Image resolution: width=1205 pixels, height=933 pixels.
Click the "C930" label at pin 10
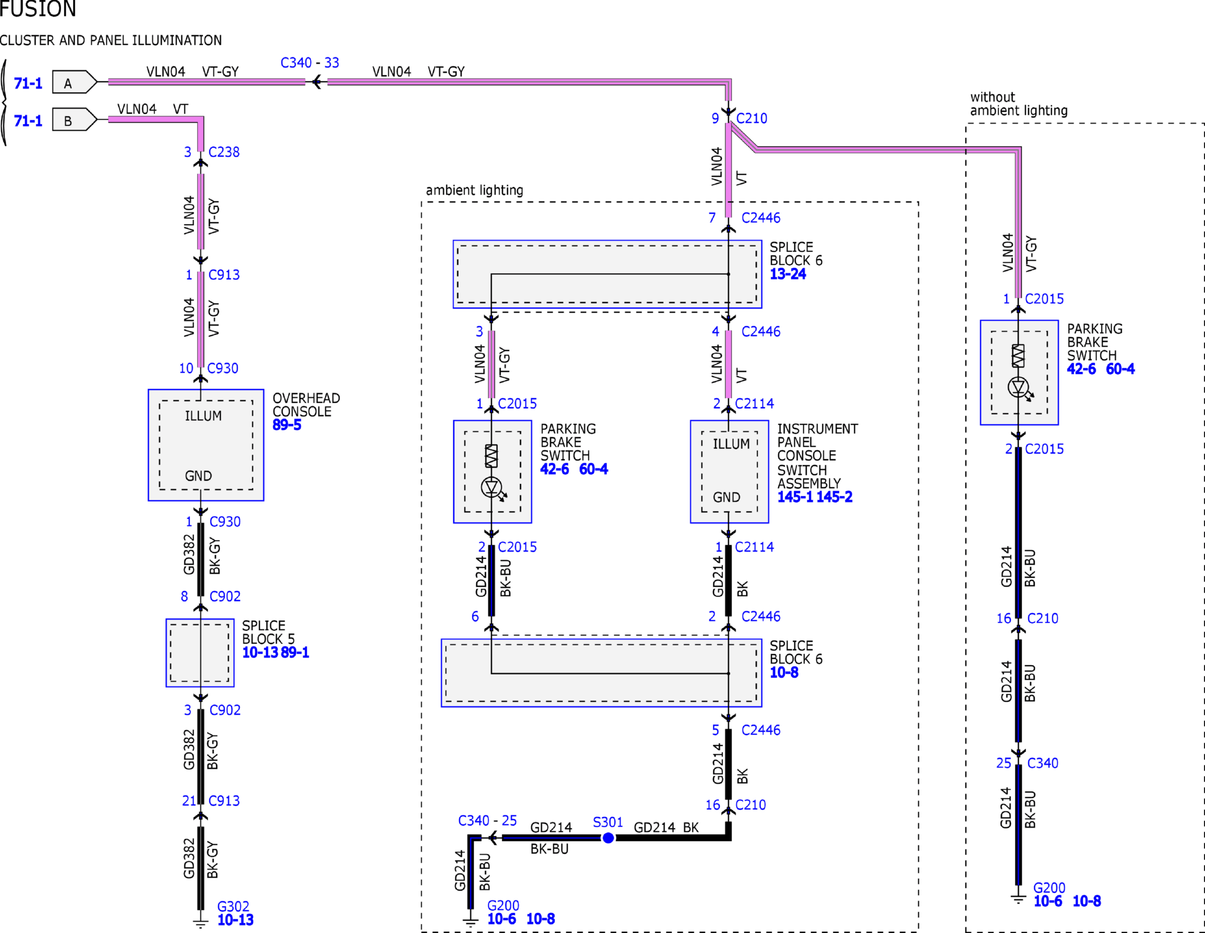coord(223,368)
